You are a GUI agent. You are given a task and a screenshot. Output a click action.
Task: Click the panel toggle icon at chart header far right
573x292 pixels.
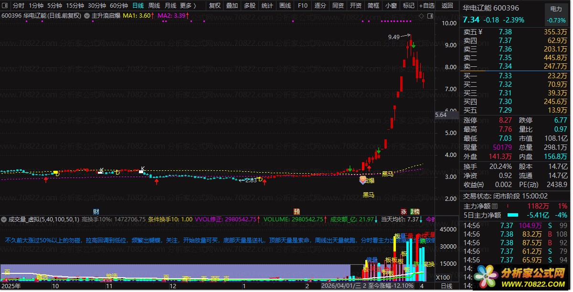tap(430, 15)
